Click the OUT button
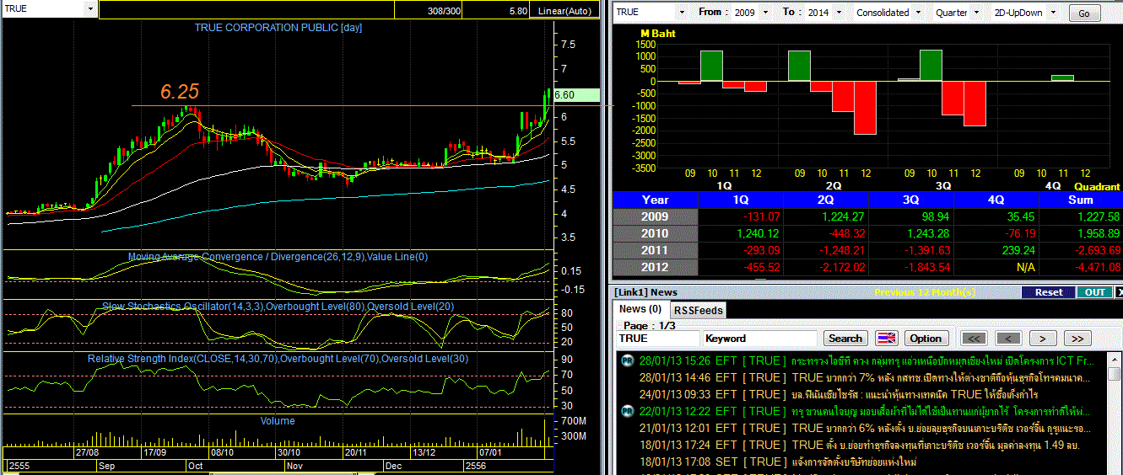 coord(1094,292)
